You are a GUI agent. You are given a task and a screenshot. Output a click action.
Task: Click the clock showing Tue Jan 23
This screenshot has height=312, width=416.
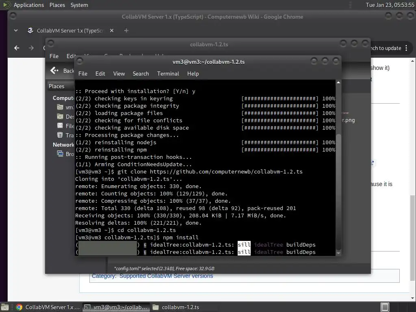[x=390, y=5]
